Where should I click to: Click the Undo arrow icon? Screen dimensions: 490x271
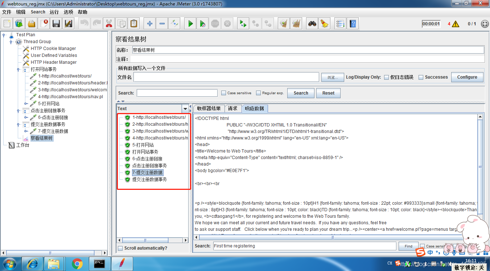pyautogui.click(x=85, y=24)
